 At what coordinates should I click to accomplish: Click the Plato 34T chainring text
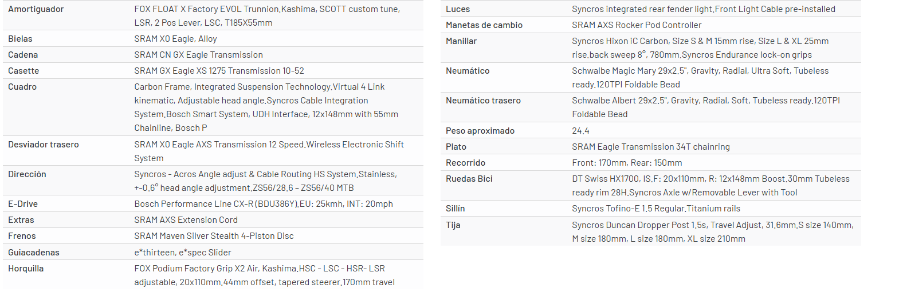pyautogui.click(x=651, y=147)
